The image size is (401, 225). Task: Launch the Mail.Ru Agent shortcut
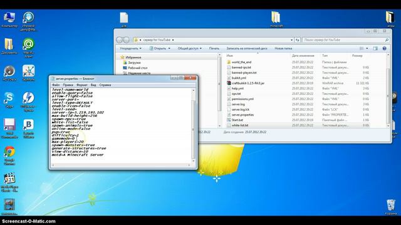click(x=28, y=48)
